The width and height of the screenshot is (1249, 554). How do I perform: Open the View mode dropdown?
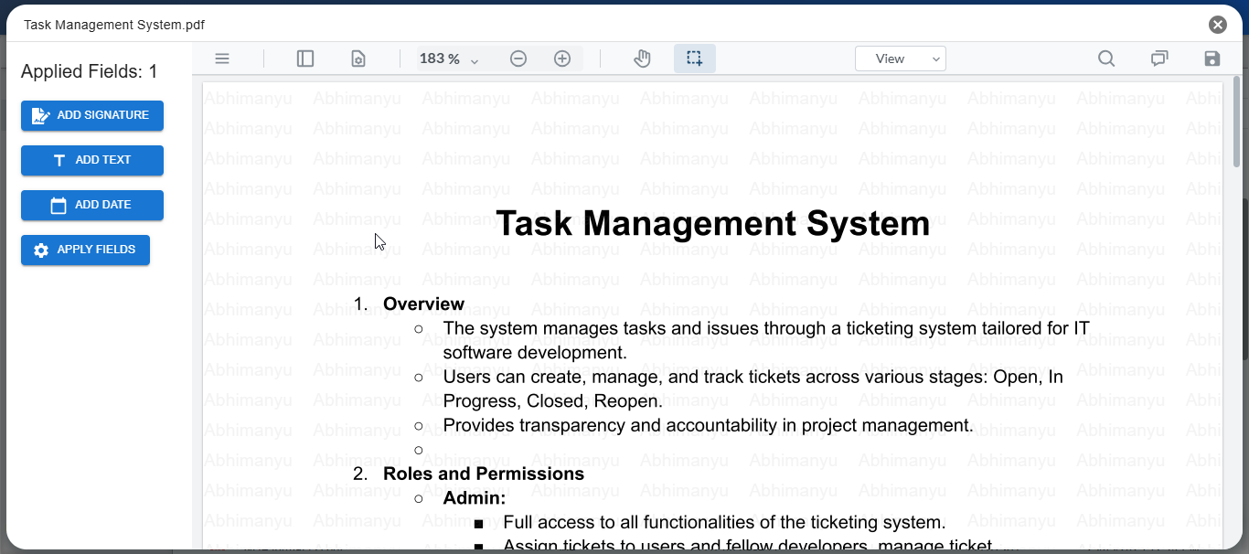pyautogui.click(x=901, y=59)
